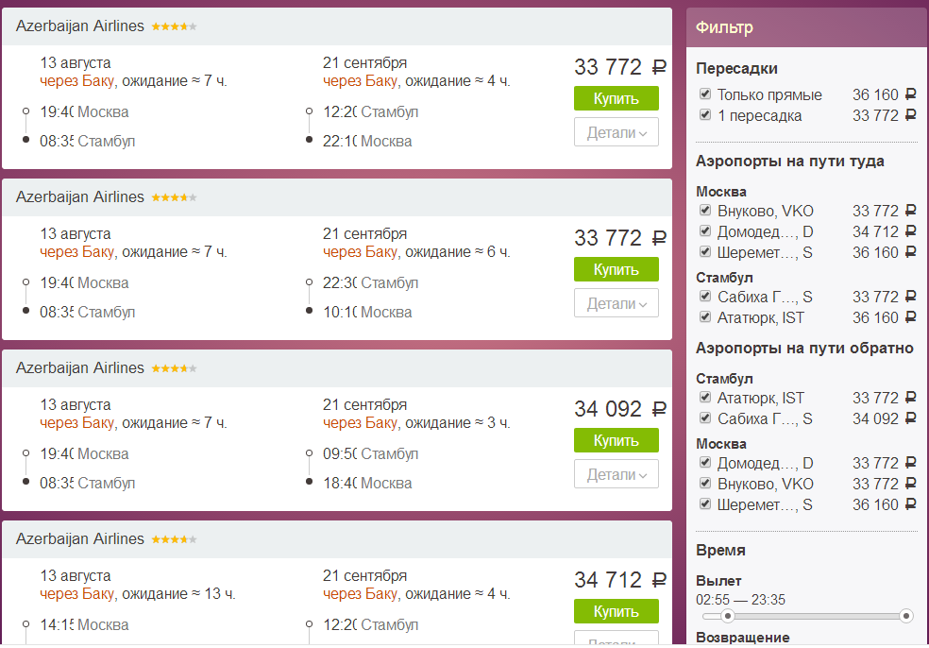Open outbound 'через Баку' link in the top card
929x648 pixels.
tap(78, 81)
